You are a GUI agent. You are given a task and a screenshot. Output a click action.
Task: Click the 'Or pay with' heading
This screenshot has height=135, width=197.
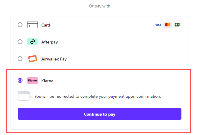coord(99,6)
